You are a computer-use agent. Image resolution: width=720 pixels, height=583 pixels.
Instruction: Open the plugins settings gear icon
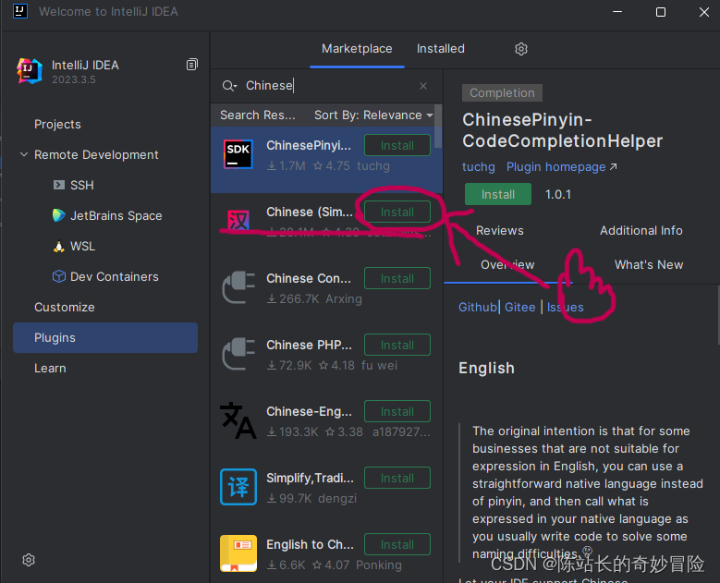click(520, 49)
